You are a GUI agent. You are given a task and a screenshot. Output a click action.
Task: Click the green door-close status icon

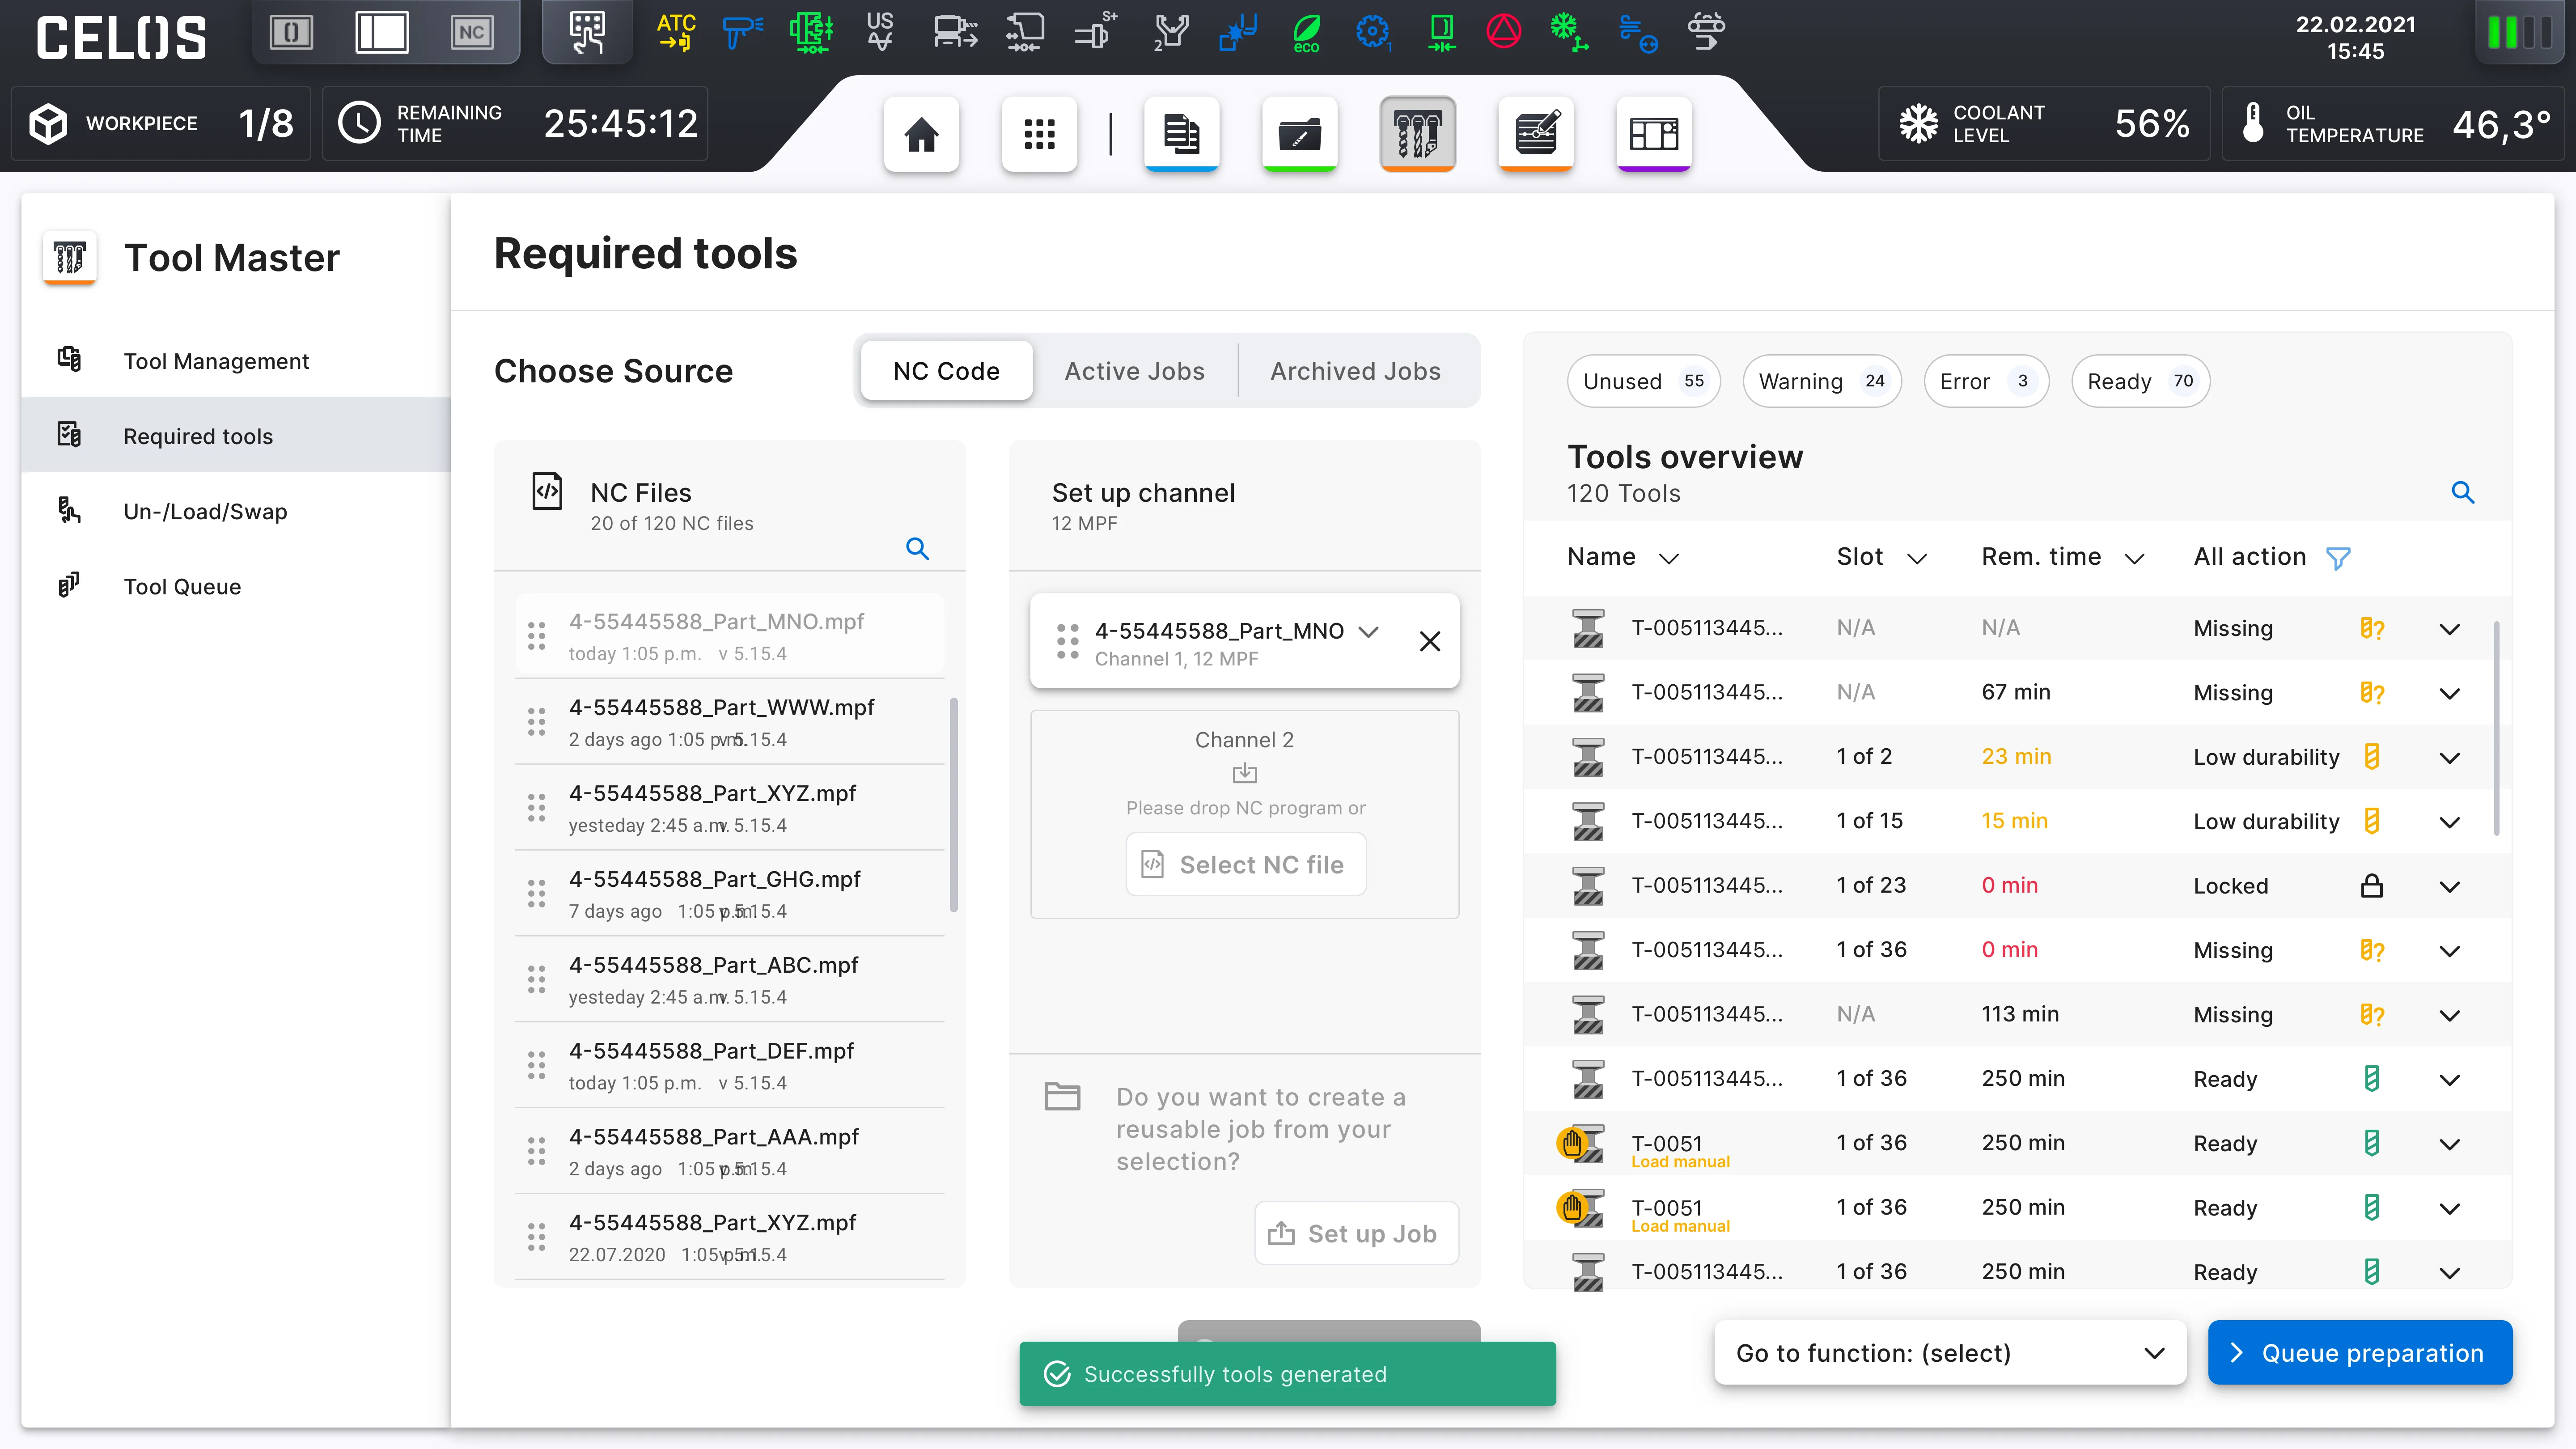pyautogui.click(x=1441, y=32)
